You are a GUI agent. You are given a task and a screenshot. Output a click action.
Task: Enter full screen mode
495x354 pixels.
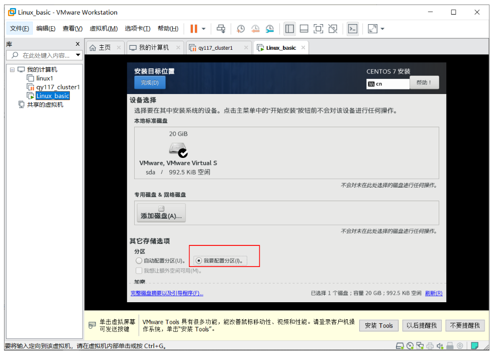point(318,29)
